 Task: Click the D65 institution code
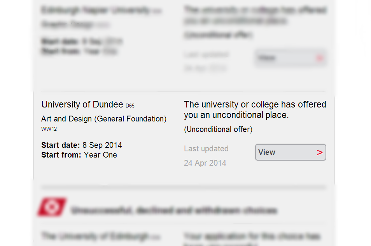click(130, 106)
